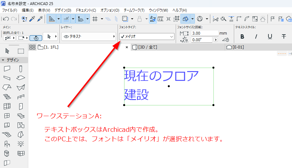This screenshot has width=292, height=168.
Task: Select the Arrow tool in toolbox
Action: coord(7,51)
